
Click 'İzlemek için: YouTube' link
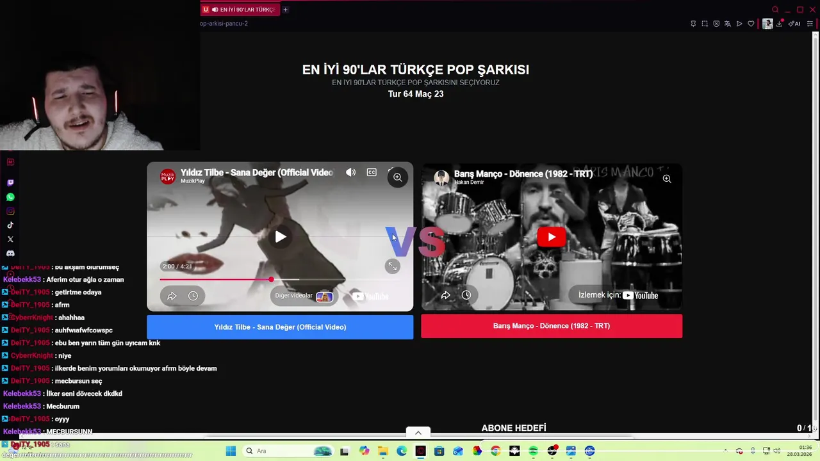pos(618,295)
